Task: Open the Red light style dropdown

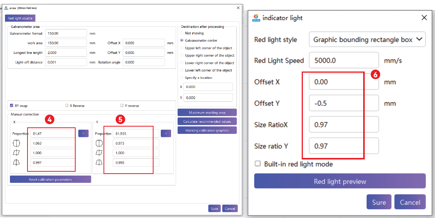Action: click(367, 39)
